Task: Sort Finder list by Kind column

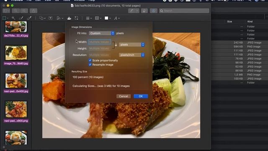Action: [x=250, y=21]
